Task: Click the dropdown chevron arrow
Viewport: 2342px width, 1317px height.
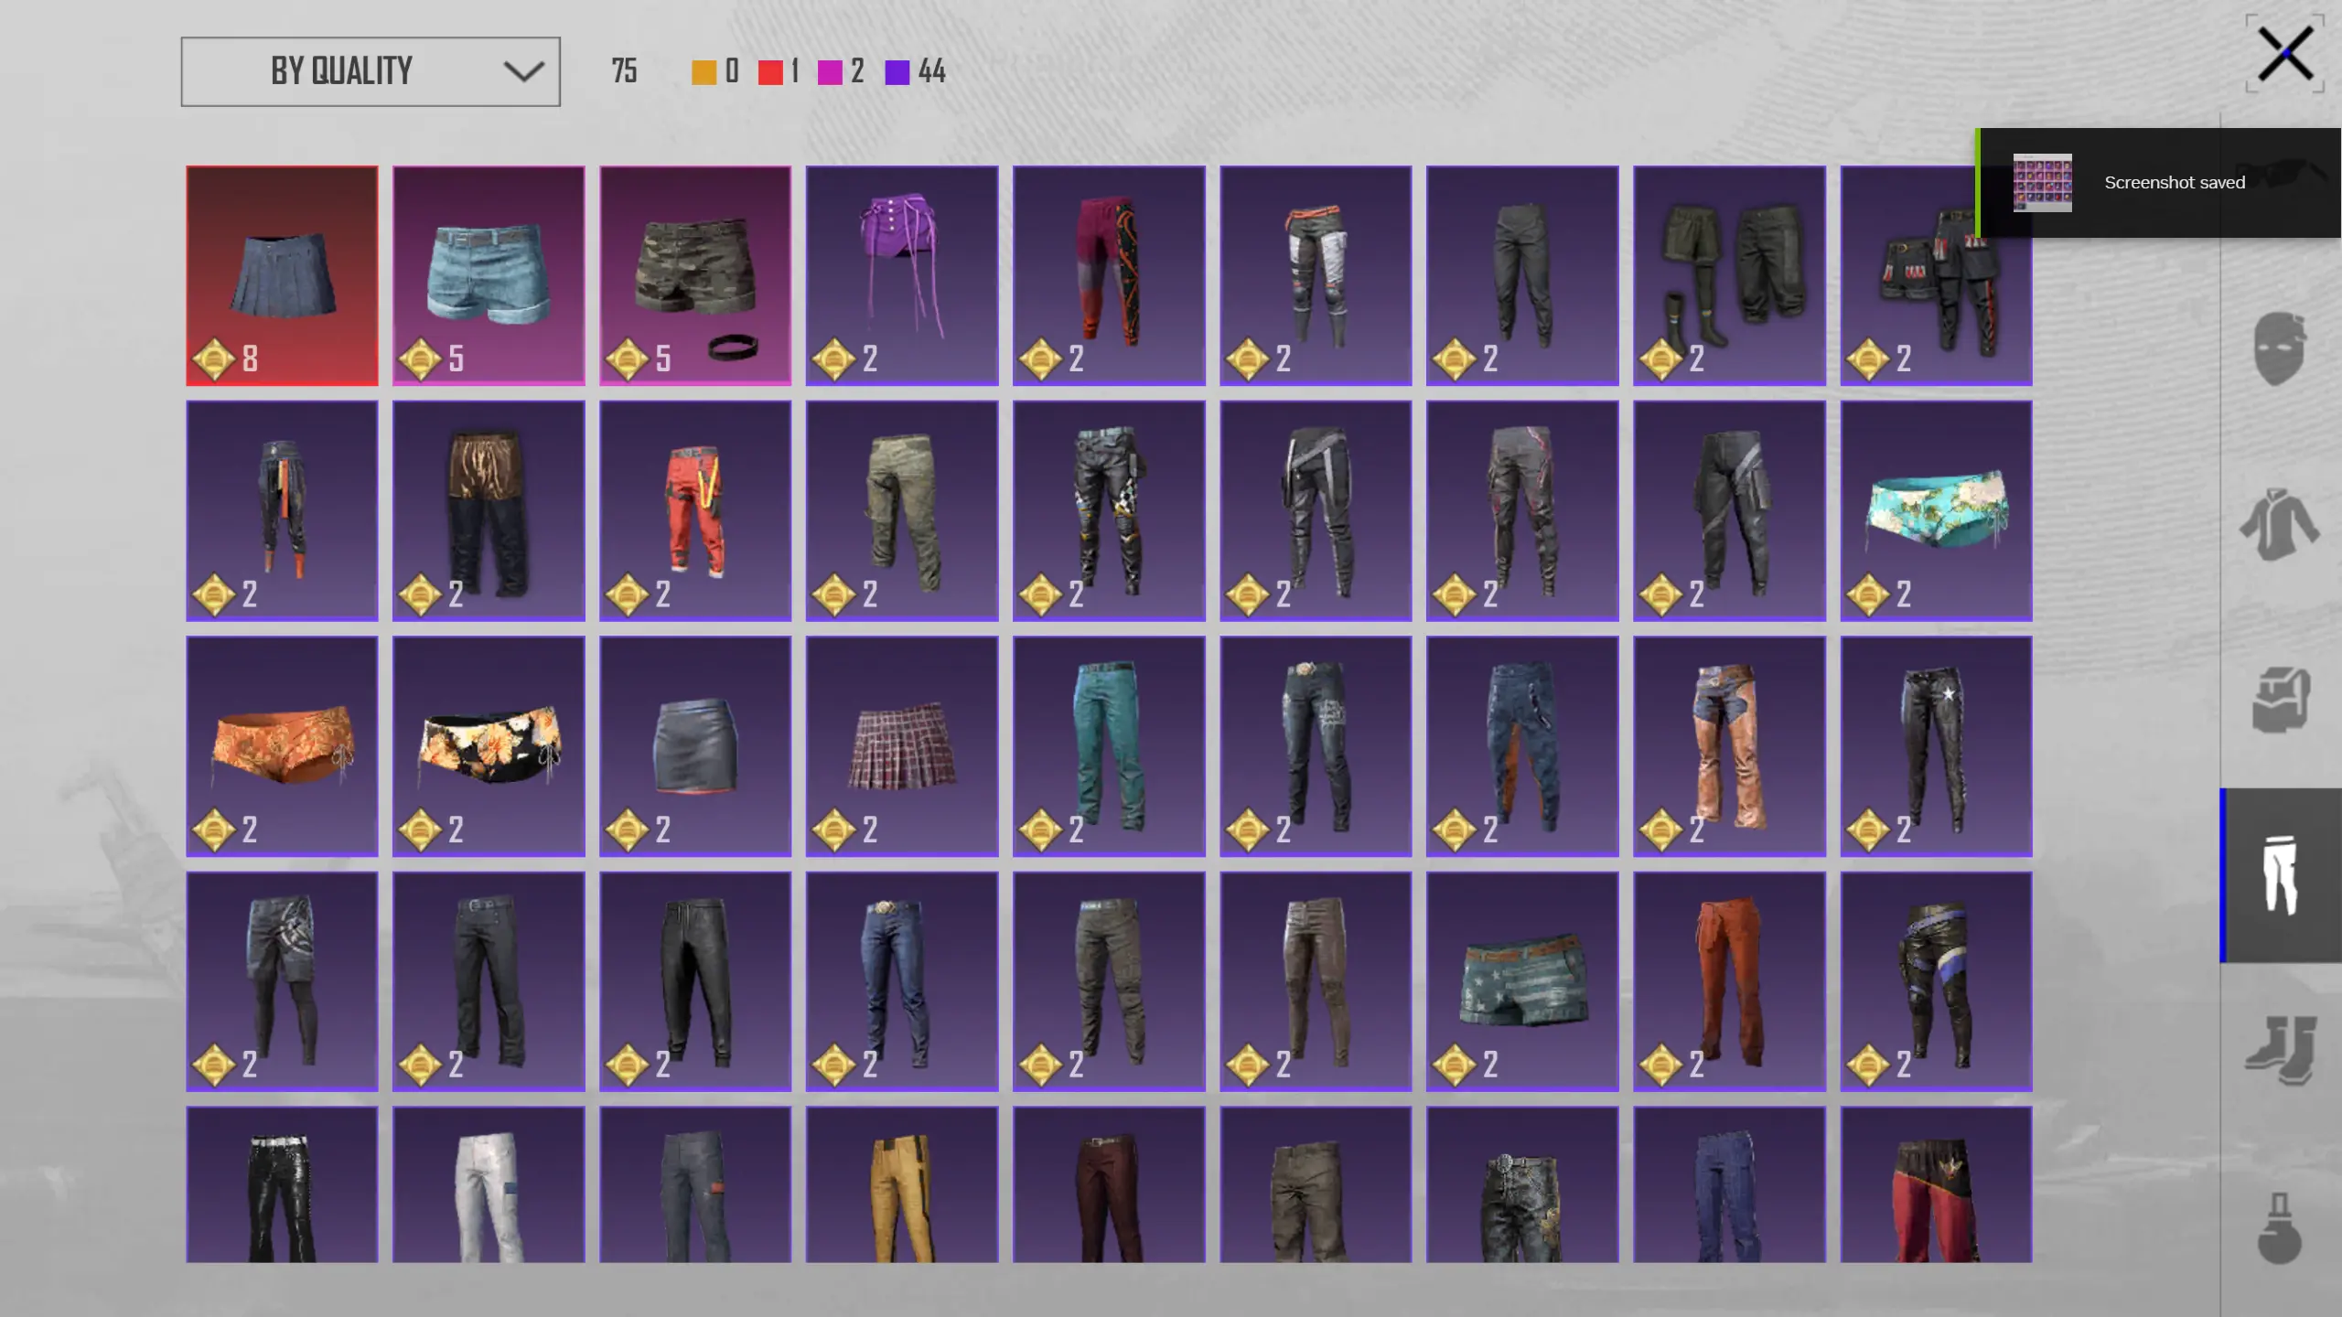Action: 523,71
